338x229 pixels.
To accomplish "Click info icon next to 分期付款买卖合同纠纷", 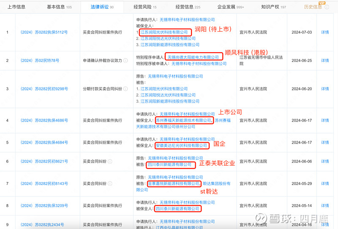I will 125,89.
